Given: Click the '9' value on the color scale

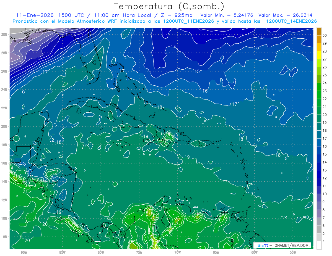Looking at the screenshot, I should click(324, 202).
